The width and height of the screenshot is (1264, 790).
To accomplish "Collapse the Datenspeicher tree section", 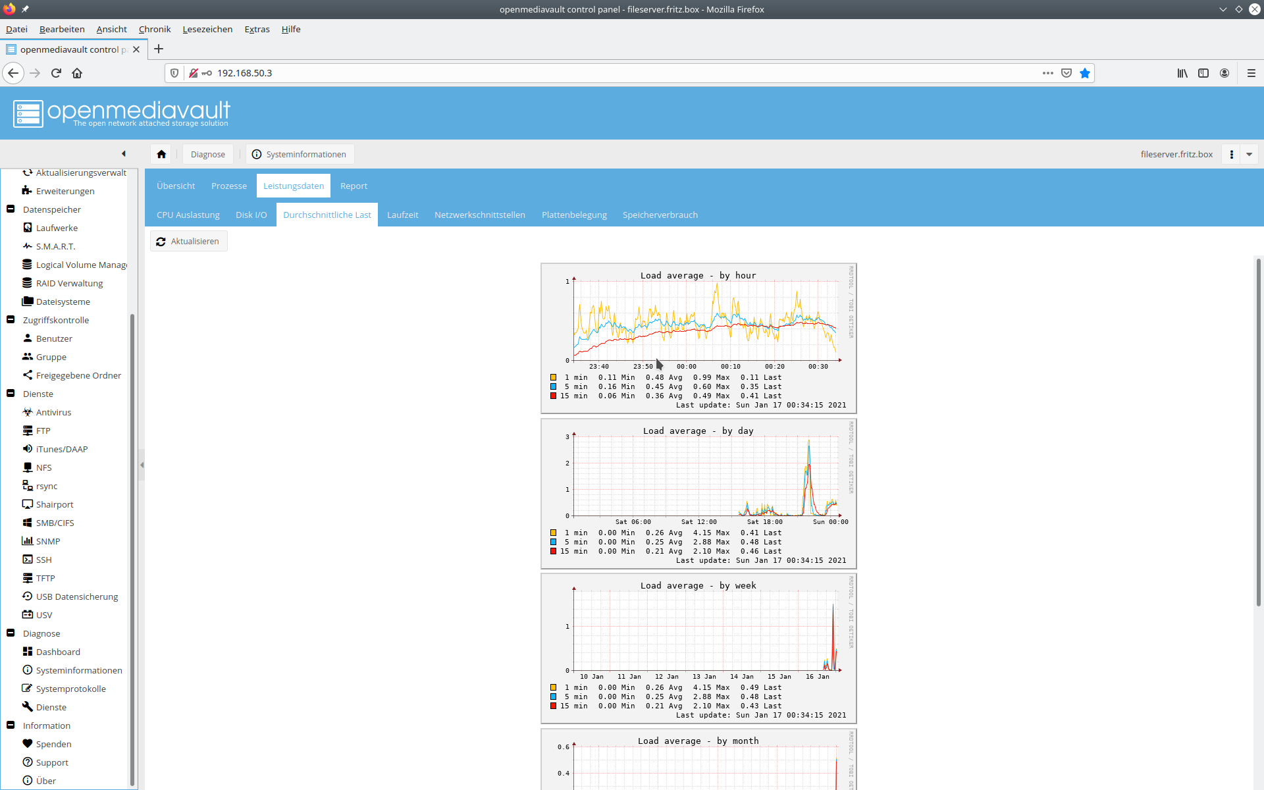I will pos(11,209).
